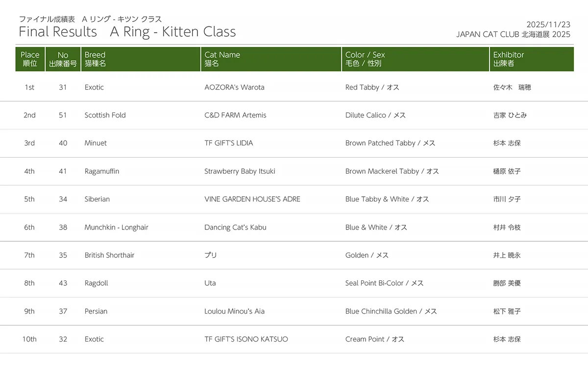
Task: Click the 1st place rank cell
Action: [x=29, y=88]
